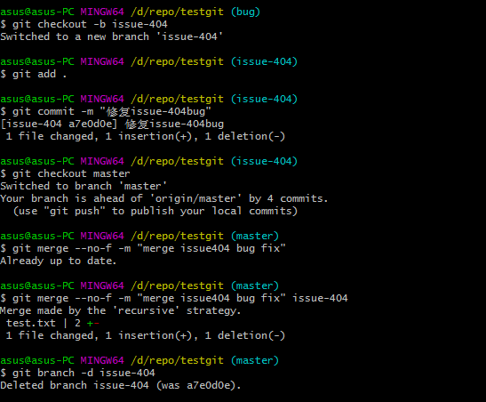Click the '(bug)' branch name in first prompt
486x402 pixels.
point(245,12)
